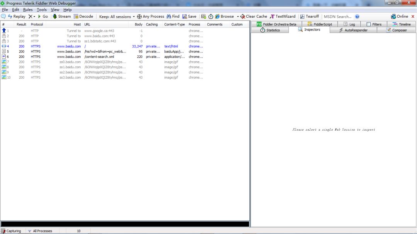The height and width of the screenshot is (234, 417).
Task: Select the ss1.baidu.com image session
Action: tap(125, 67)
